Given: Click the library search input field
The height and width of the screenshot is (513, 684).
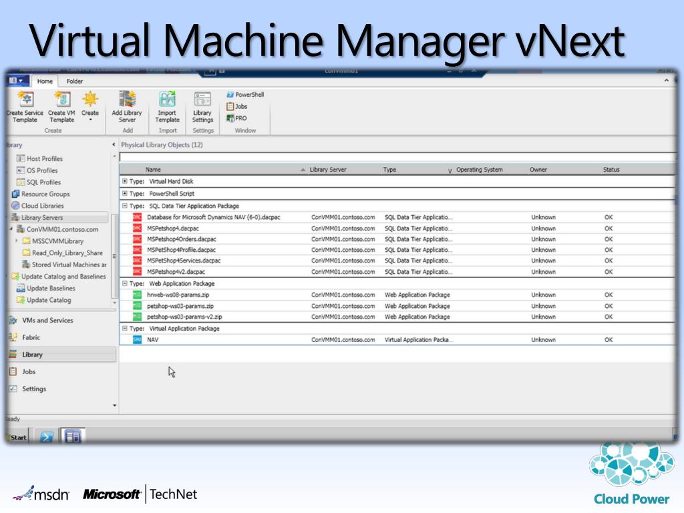Looking at the screenshot, I should [397, 157].
